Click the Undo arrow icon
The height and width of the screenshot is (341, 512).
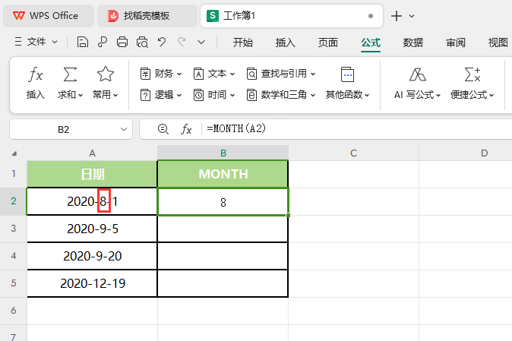162,42
